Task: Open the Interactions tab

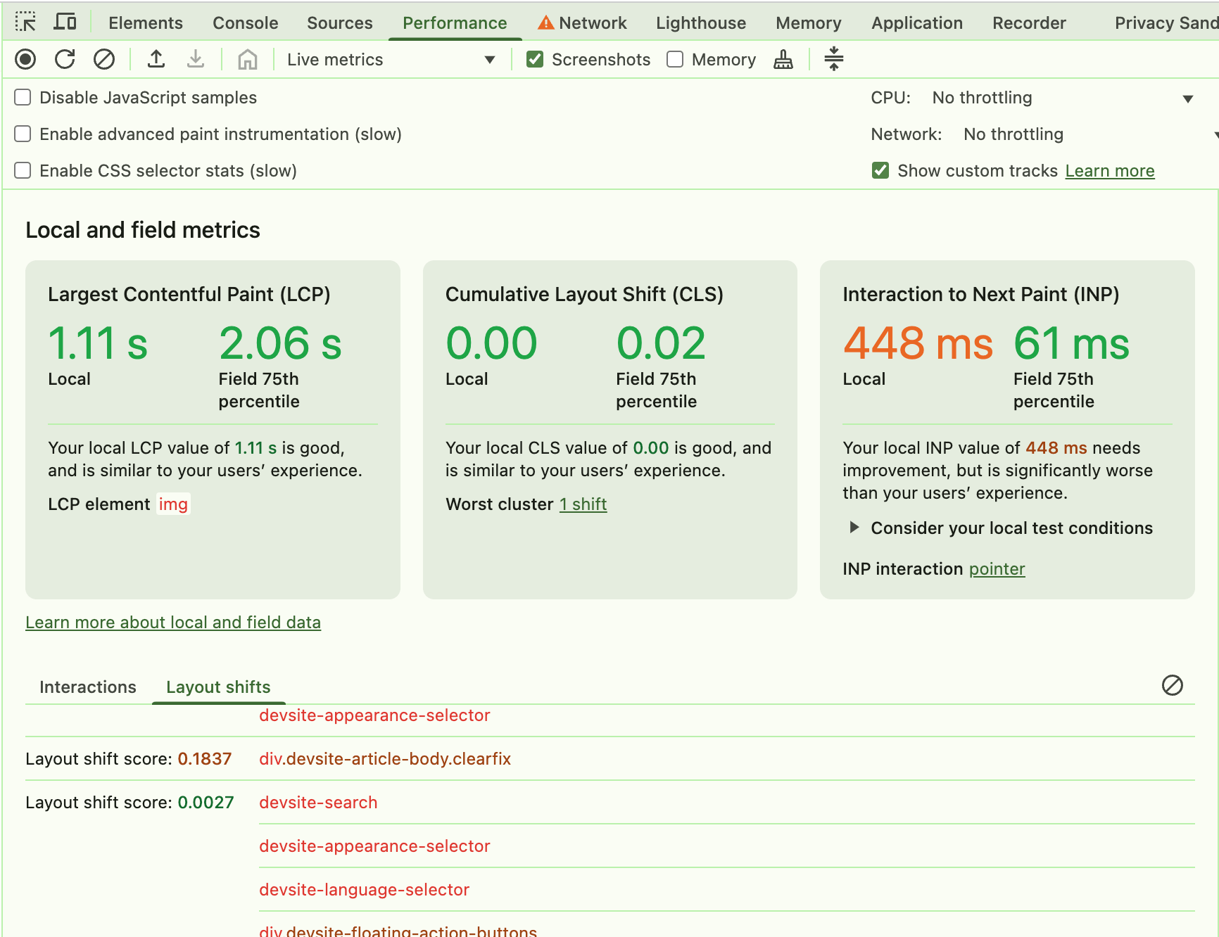Action: tap(87, 687)
